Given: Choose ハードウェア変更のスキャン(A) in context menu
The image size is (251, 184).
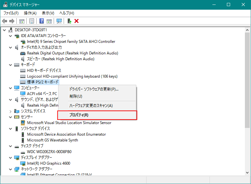Looking at the screenshot, I should click(97, 106).
